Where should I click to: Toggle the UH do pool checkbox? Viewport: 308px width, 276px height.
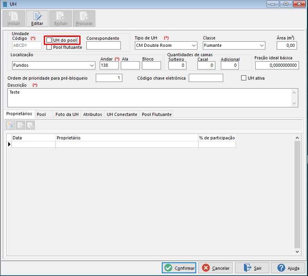[49, 40]
